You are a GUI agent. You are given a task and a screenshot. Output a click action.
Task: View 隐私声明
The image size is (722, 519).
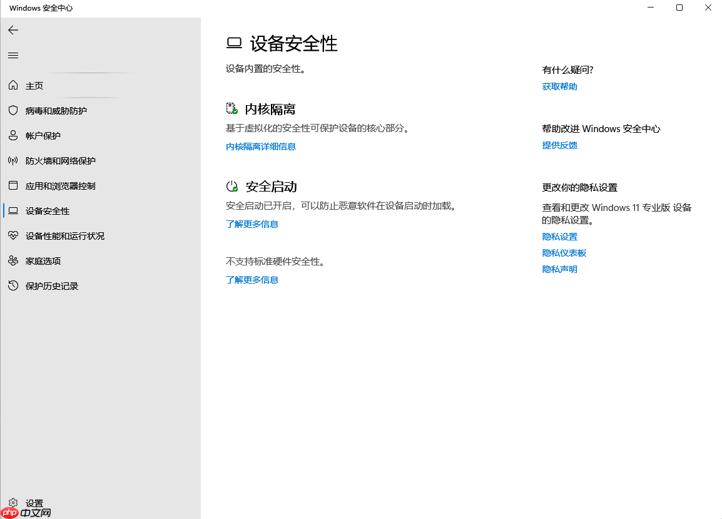pos(559,269)
